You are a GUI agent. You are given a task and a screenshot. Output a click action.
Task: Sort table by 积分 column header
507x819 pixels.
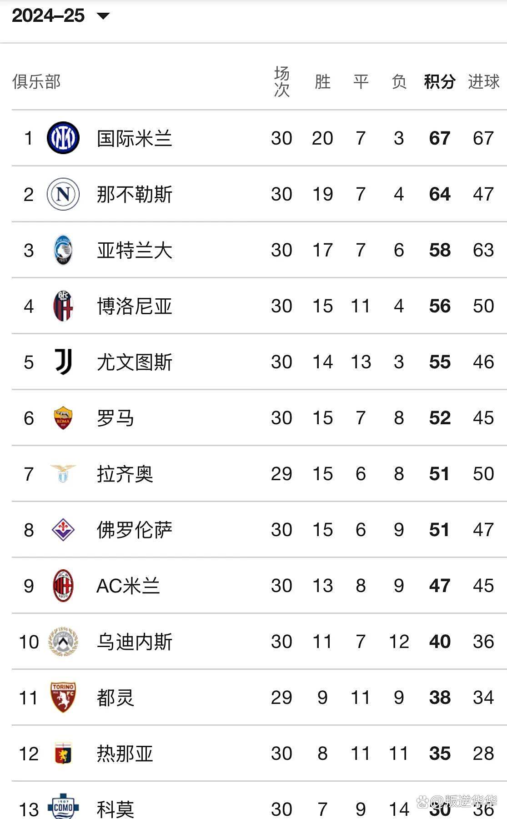coord(439,82)
